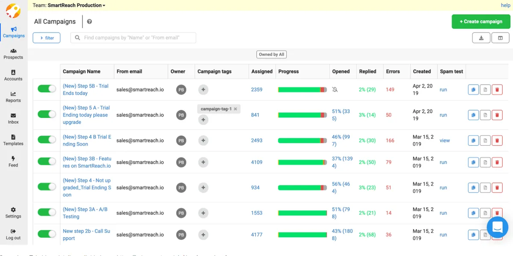513x256 pixels.
Task: Delete the Step 4 B Trial Ending Soon campaign
Action: coord(497,140)
